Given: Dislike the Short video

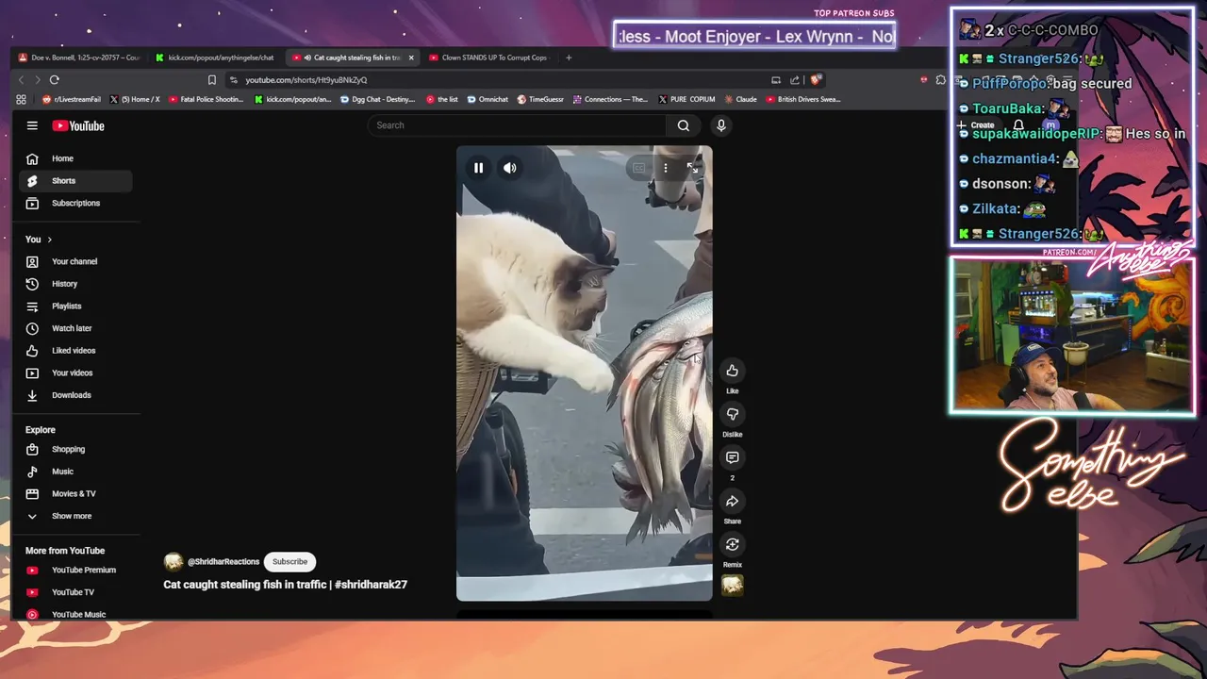Looking at the screenshot, I should (732, 414).
